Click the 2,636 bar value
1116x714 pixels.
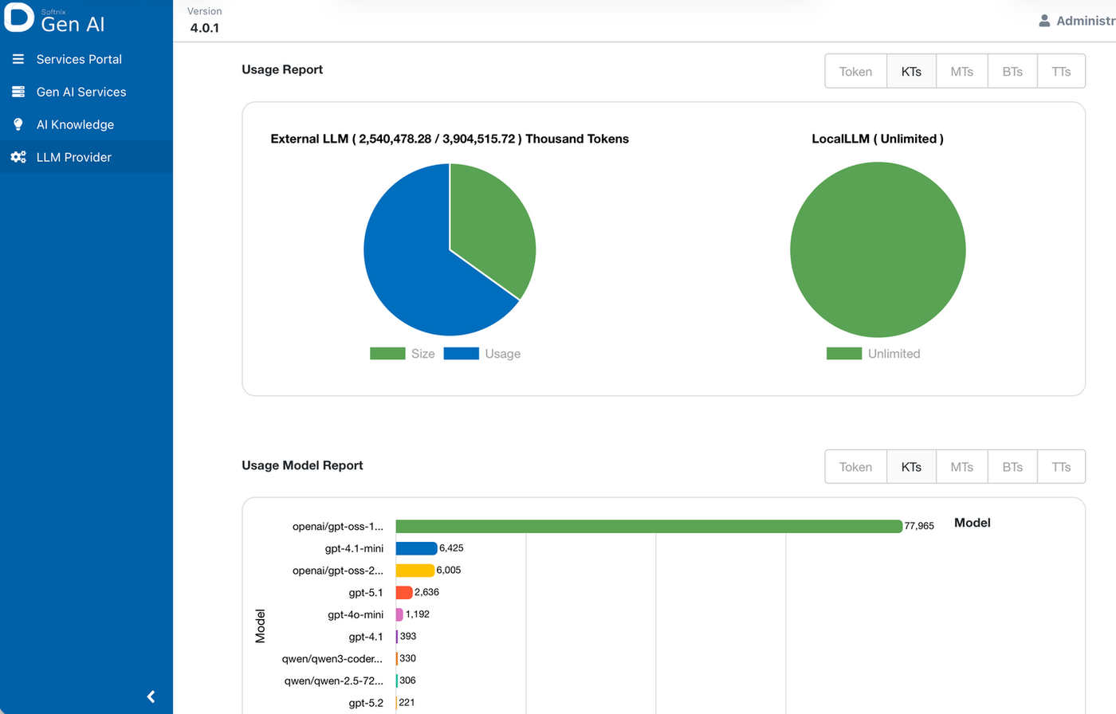tap(426, 592)
